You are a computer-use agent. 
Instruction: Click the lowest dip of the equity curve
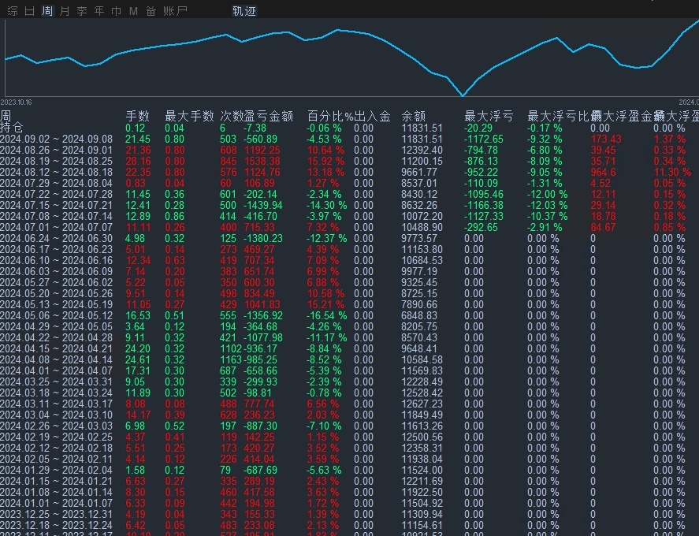(463, 95)
